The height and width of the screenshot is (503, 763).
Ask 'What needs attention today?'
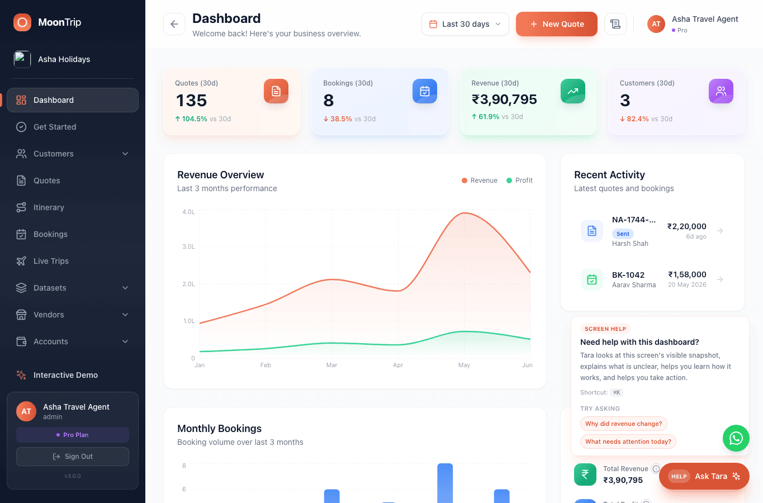tap(628, 442)
